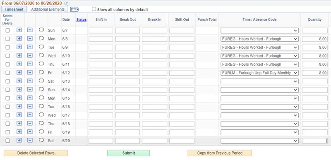Add a row for Fri 6/12
The height and width of the screenshot is (160, 331).
[19, 72]
